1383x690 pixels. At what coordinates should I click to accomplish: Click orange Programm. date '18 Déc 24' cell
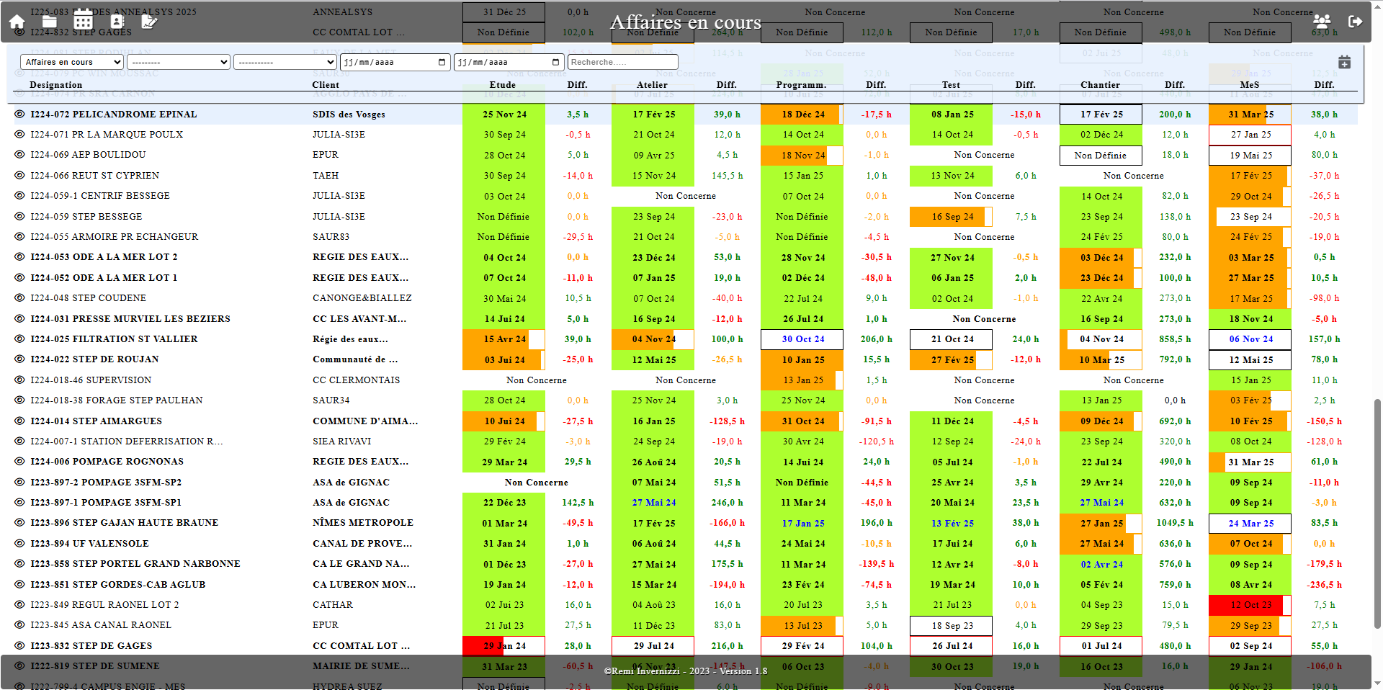(x=802, y=115)
